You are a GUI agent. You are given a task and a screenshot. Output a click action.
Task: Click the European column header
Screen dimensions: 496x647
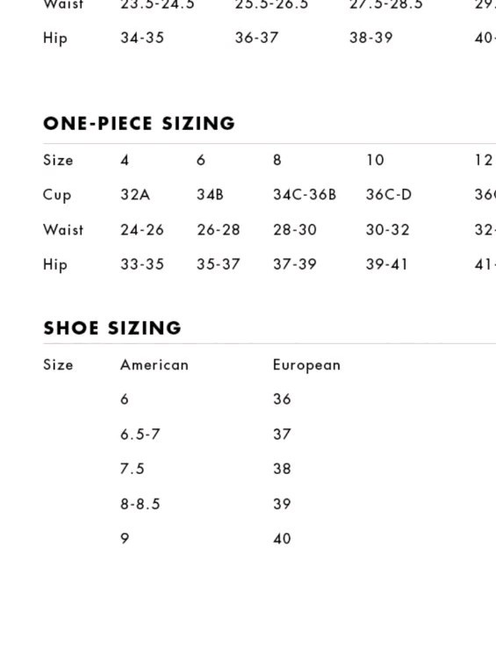[x=306, y=365]
